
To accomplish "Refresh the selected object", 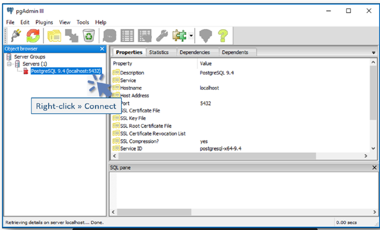I will click(x=32, y=35).
